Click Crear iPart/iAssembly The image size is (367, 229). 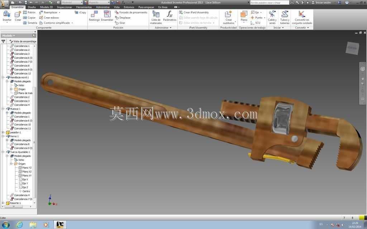pyautogui.click(x=194, y=13)
